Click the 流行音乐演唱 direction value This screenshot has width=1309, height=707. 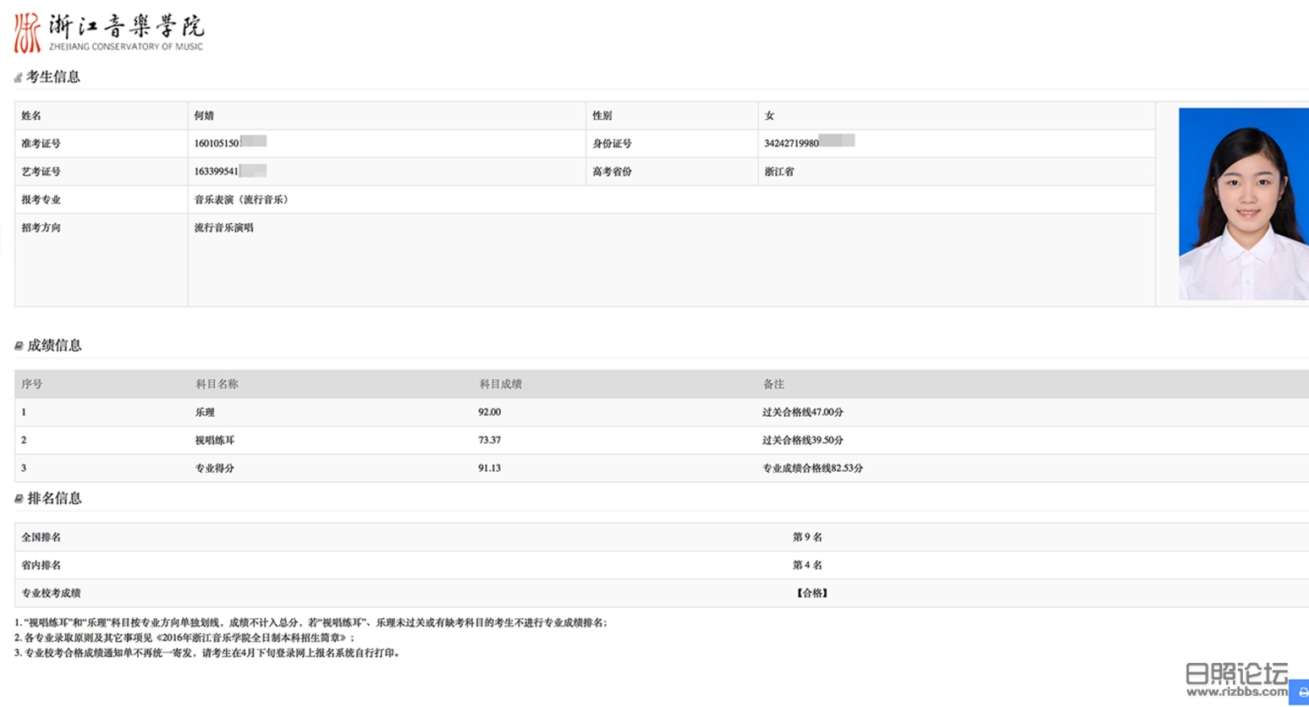223,228
